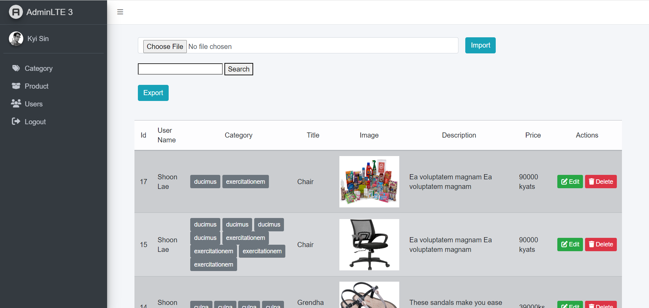Click the Logout arrow icon in sidebar
The height and width of the screenshot is (308, 649).
pyautogui.click(x=16, y=121)
